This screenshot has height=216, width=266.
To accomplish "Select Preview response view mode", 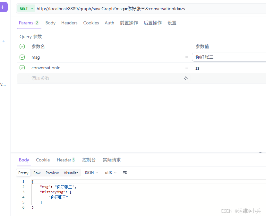I will pyautogui.click(x=52, y=173).
